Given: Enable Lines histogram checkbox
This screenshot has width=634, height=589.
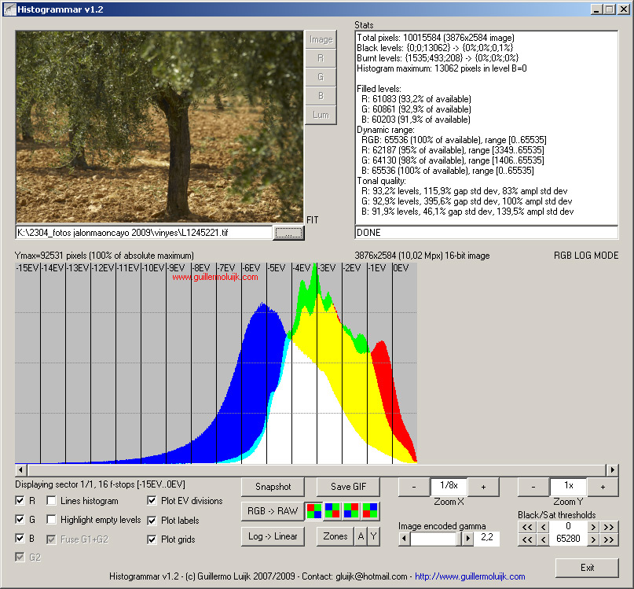Looking at the screenshot, I should point(51,501).
